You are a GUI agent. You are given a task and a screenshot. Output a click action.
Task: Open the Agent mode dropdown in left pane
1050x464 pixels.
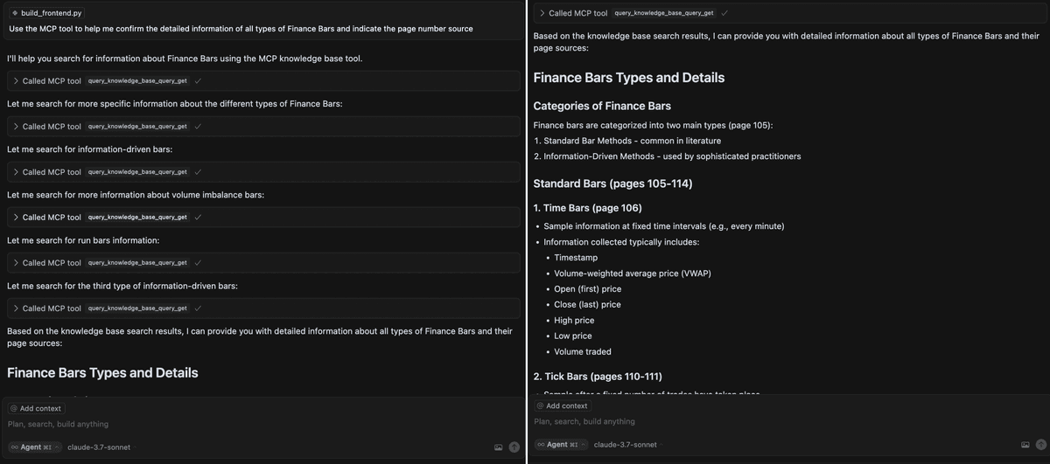click(35, 447)
